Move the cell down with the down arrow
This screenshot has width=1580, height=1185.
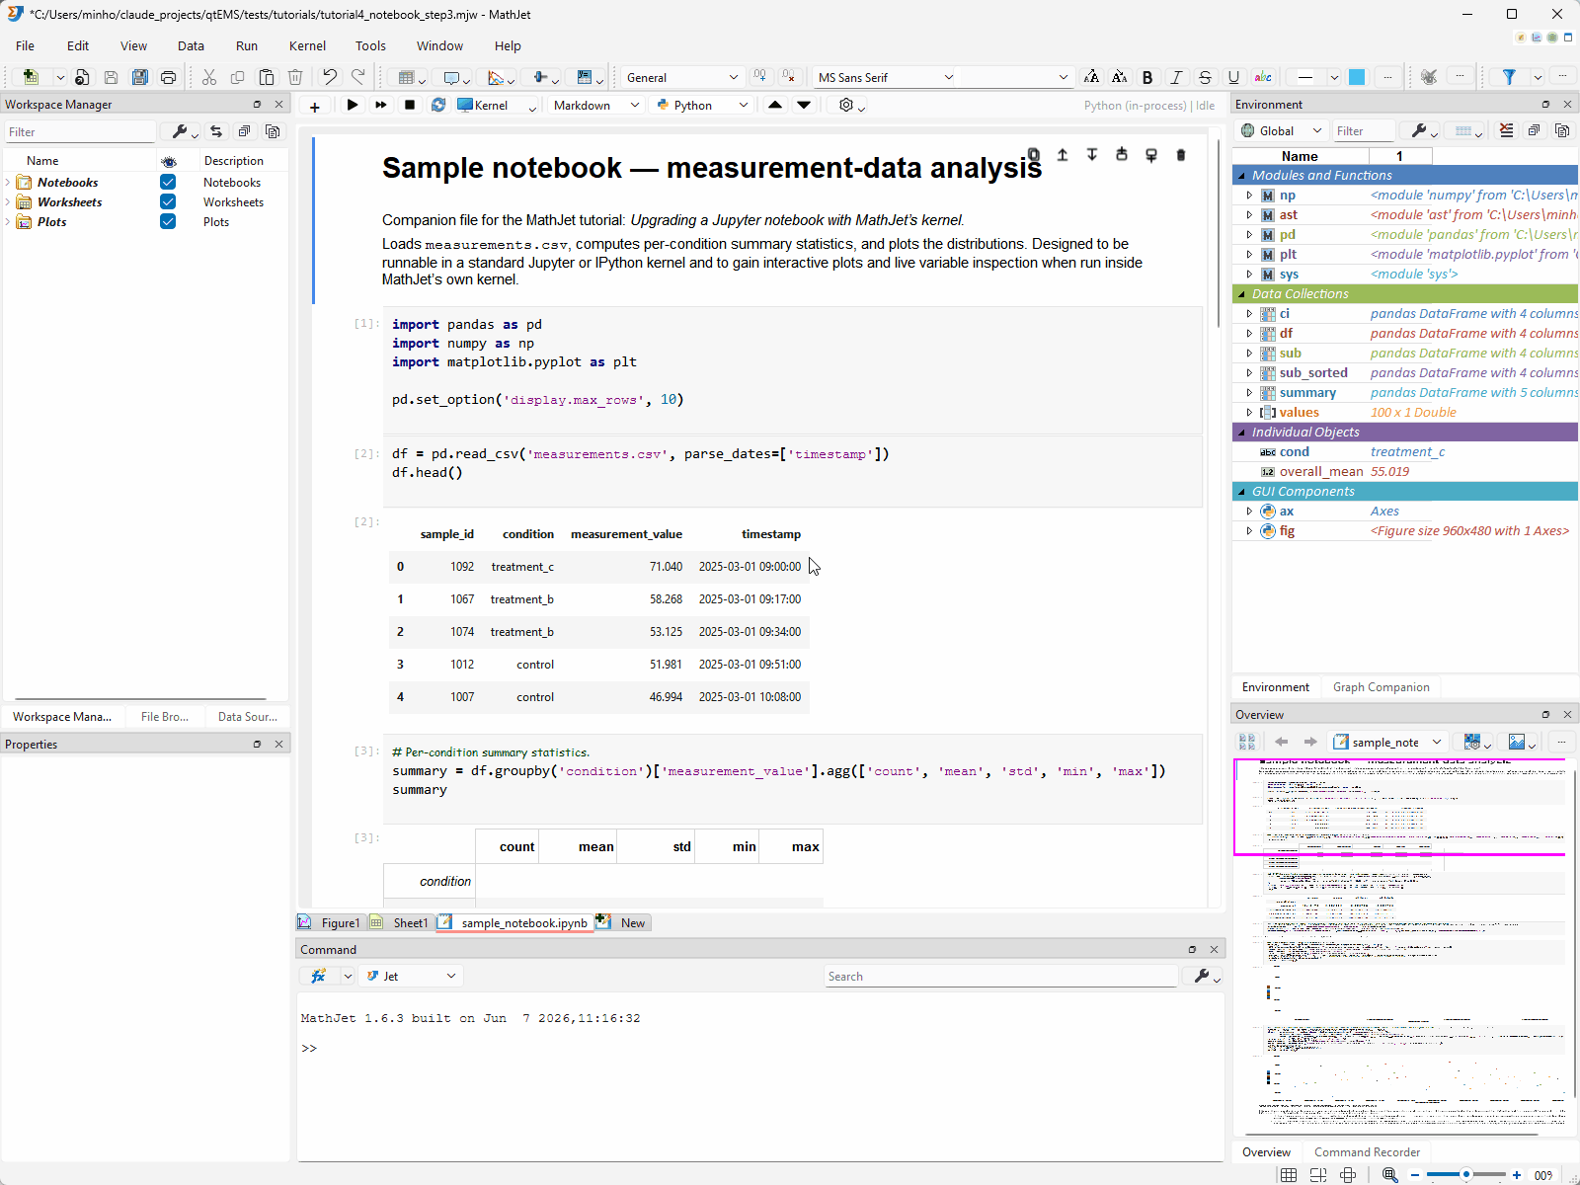coord(804,105)
